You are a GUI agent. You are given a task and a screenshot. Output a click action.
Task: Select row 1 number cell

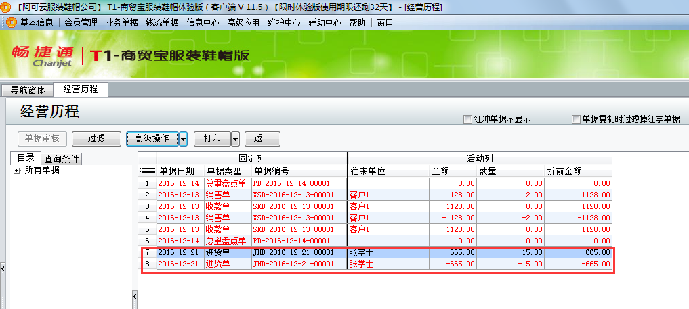(x=147, y=183)
